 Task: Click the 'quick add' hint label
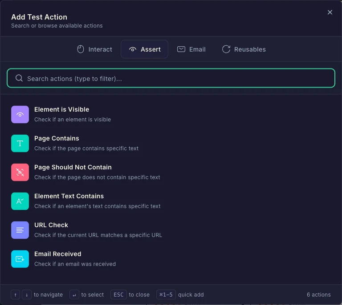[191, 295]
